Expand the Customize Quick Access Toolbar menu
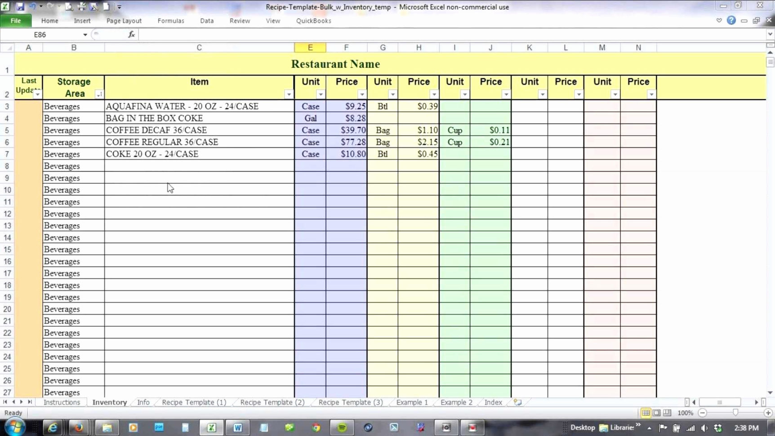 coord(119,7)
